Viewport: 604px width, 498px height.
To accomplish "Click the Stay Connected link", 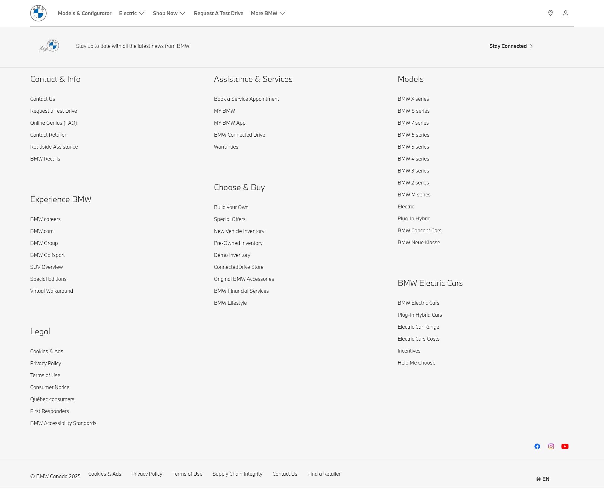I will tap(511, 46).
